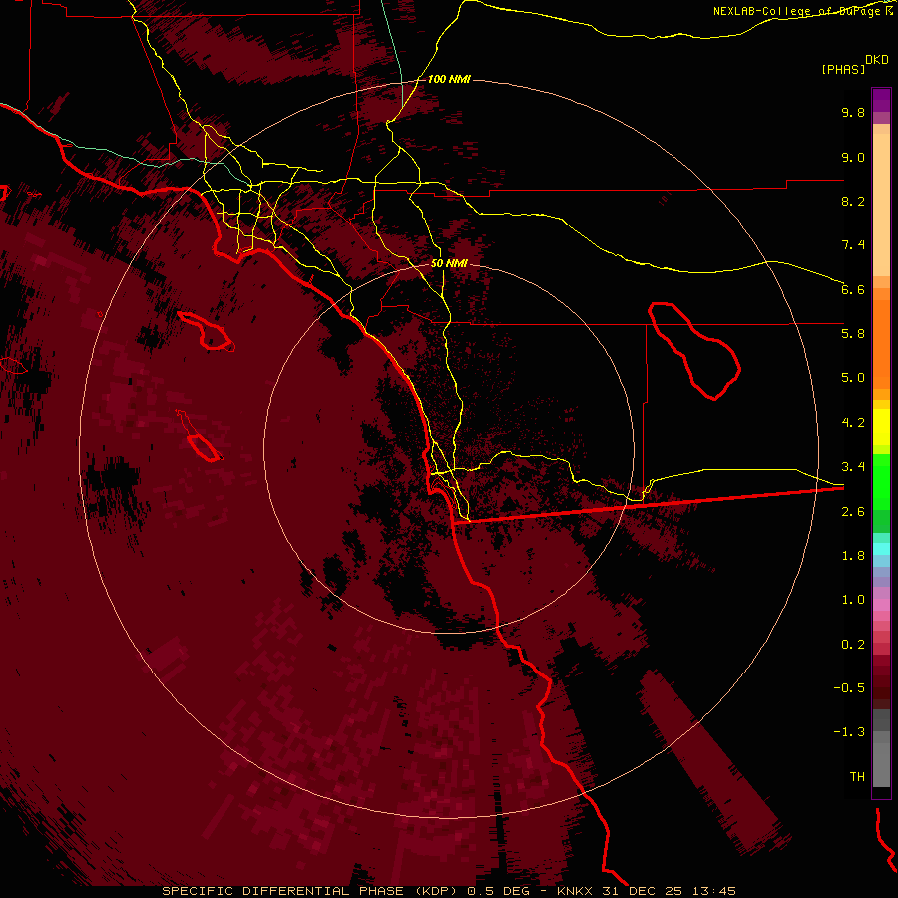Click the Salton Sea outline on the map
Screen dimensions: 898x898
[693, 350]
